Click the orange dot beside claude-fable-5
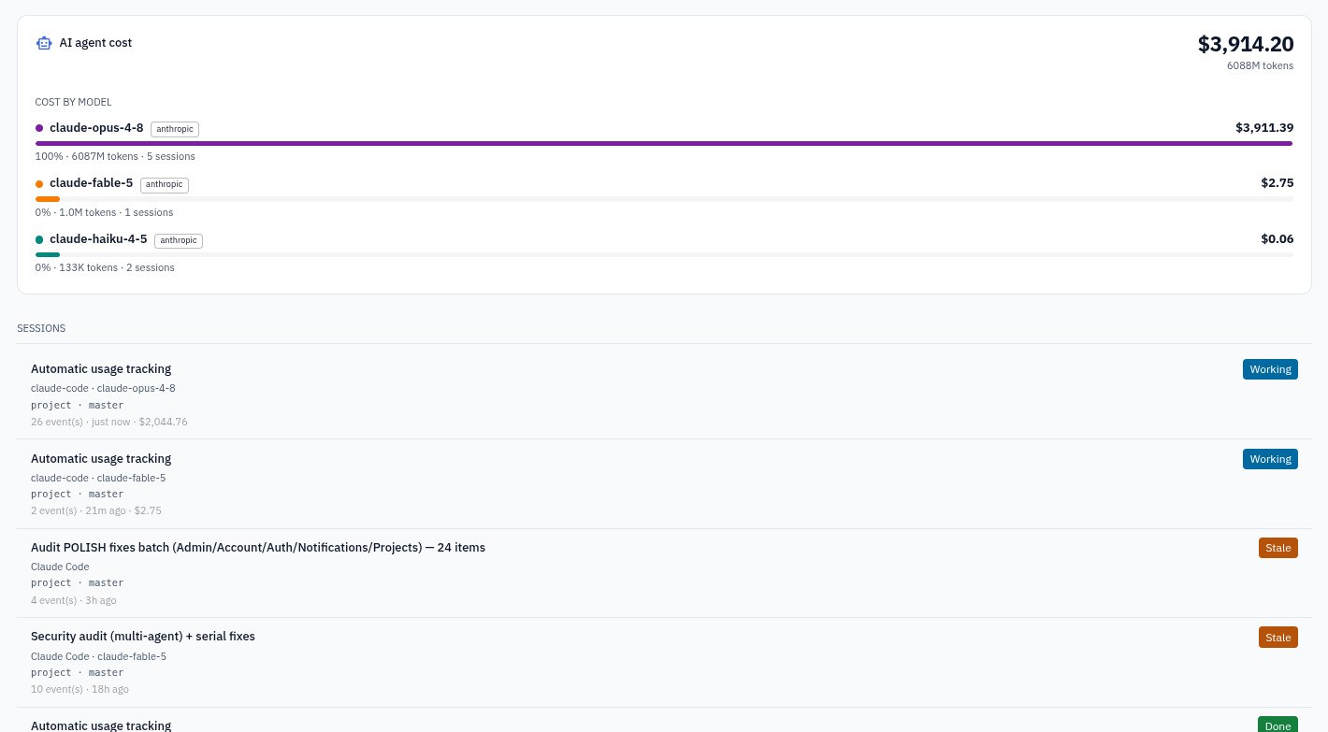Screen dimensions: 1328x732 (39, 184)
